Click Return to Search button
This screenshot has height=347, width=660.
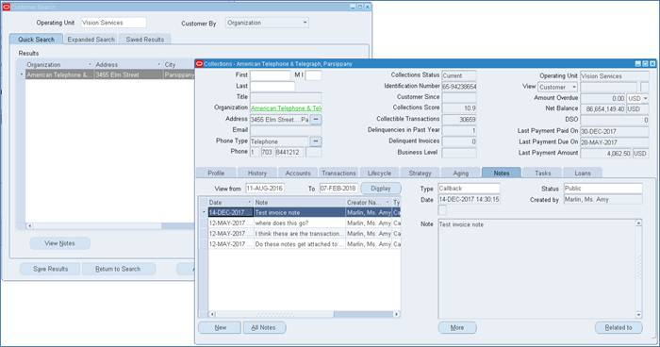118,269
